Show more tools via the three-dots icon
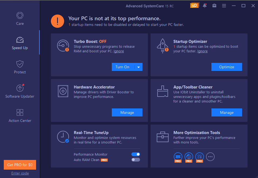Screen dimensions: 258x178 210,157
